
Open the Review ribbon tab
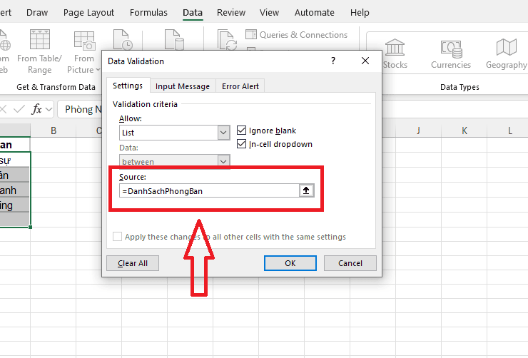tap(231, 12)
